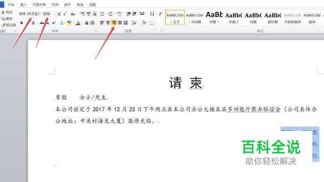Click the Sort icon
Viewport: 324px width, 182px height.
pos(152,14)
